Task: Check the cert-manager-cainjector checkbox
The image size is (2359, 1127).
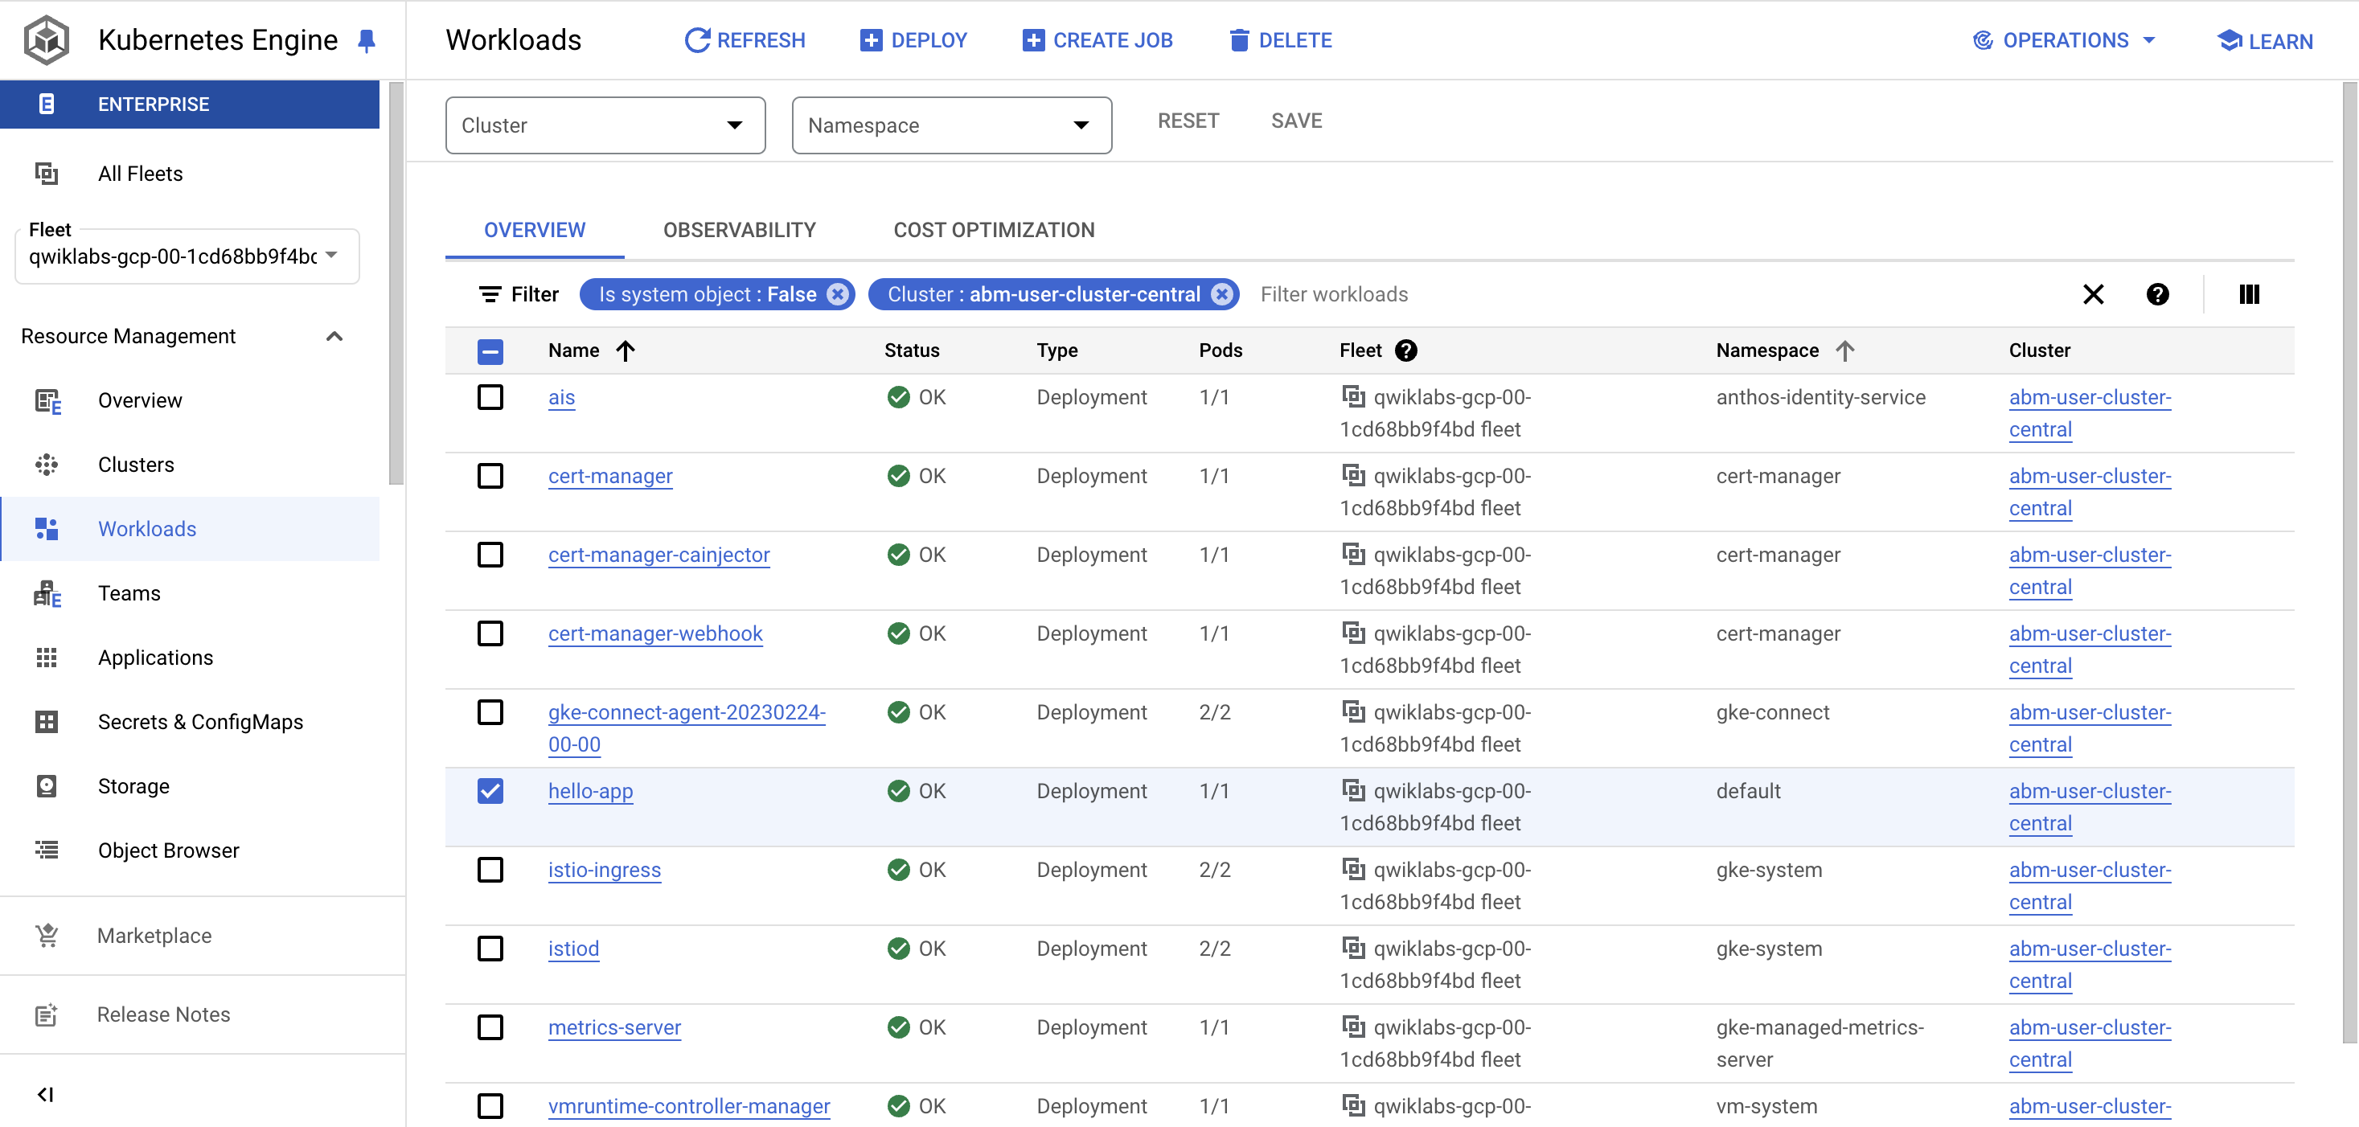Action: coord(490,555)
